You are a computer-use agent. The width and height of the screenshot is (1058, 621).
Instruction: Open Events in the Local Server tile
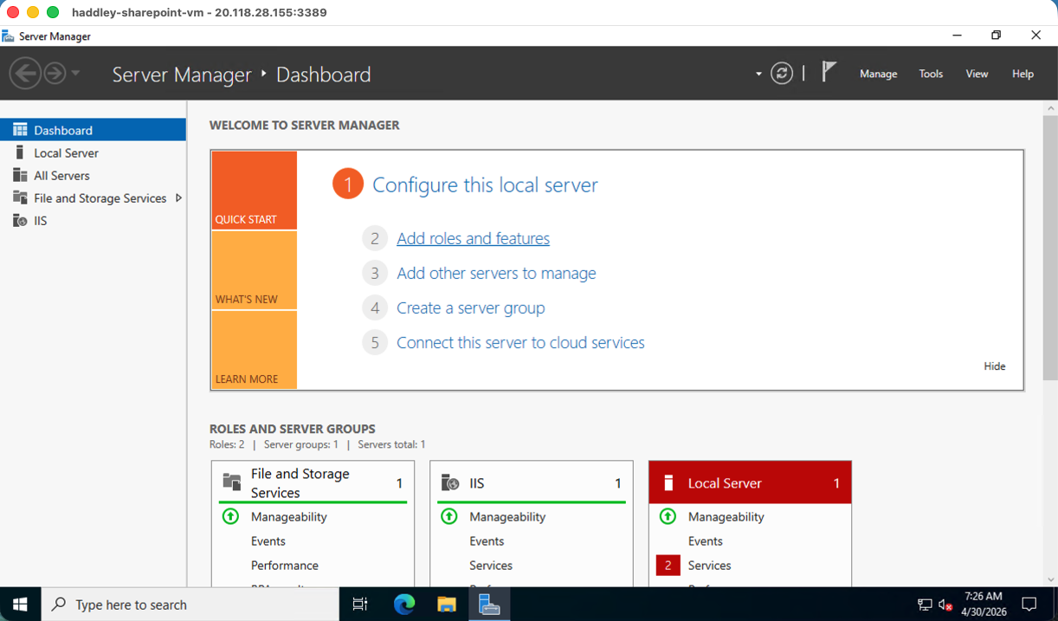(706, 540)
